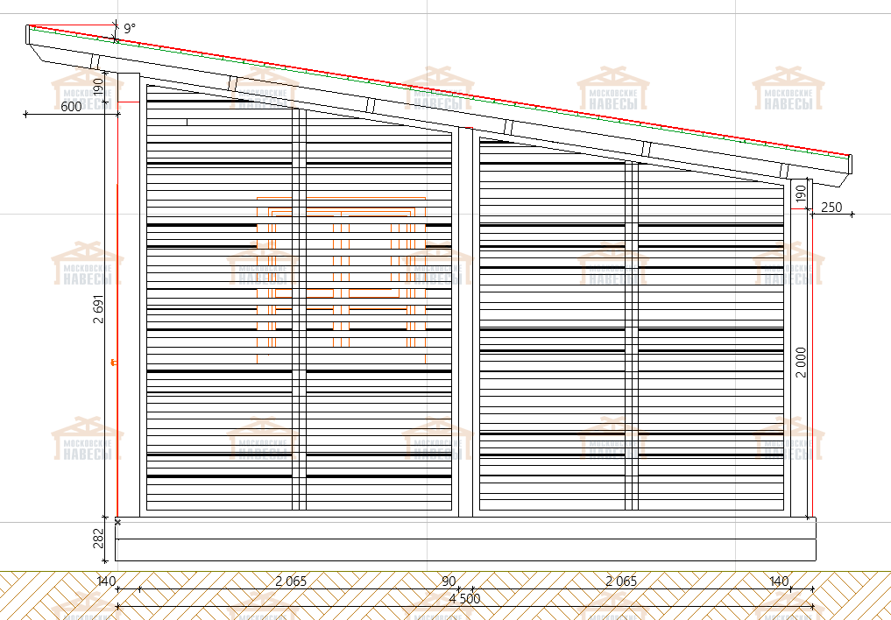Click the center vertical post between wall panels
Screen dimensions: 891x620
[x=465, y=324]
